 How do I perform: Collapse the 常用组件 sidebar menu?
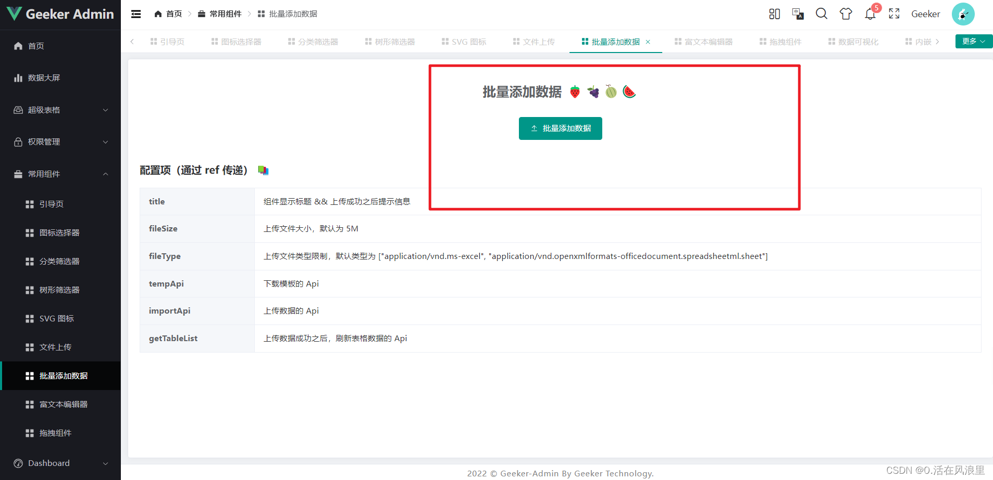point(60,174)
